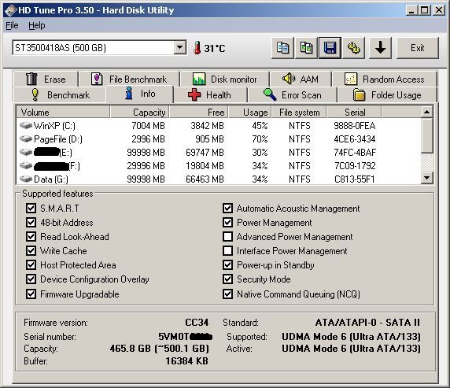Screen dimensions: 450x388
Task: Toggle the Device Configuration Overlay checkbox
Action: [x=31, y=279]
